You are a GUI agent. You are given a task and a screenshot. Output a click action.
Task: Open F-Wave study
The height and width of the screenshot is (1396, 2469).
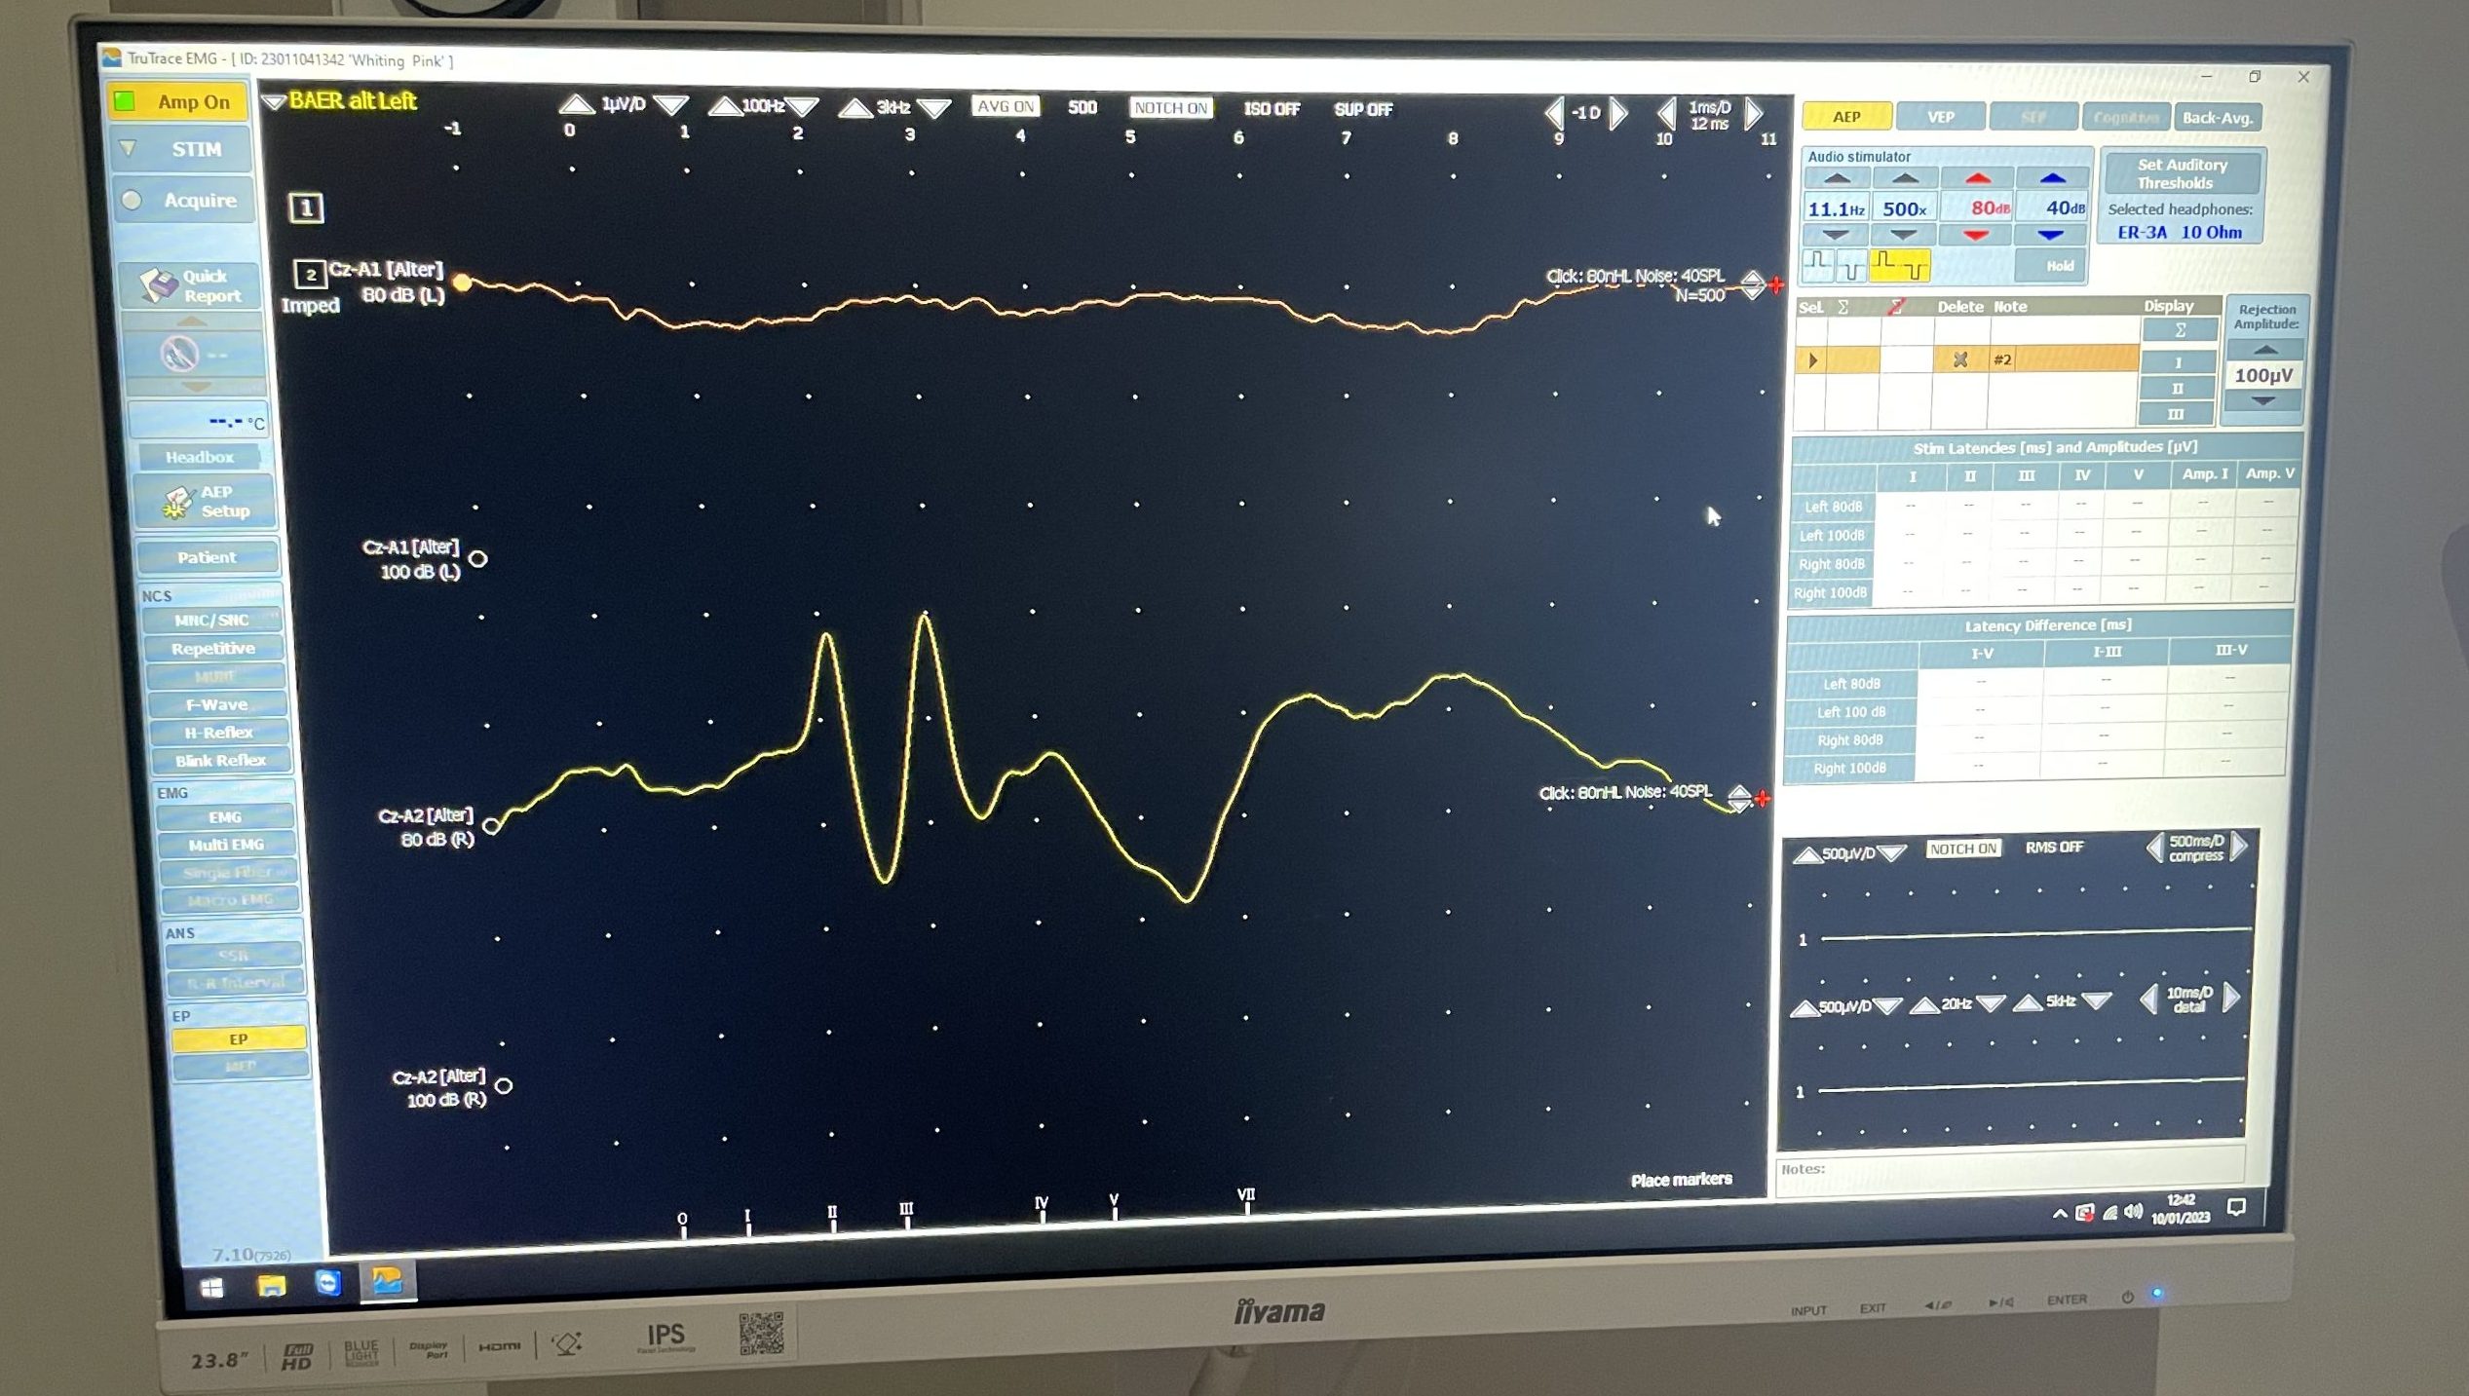[216, 703]
